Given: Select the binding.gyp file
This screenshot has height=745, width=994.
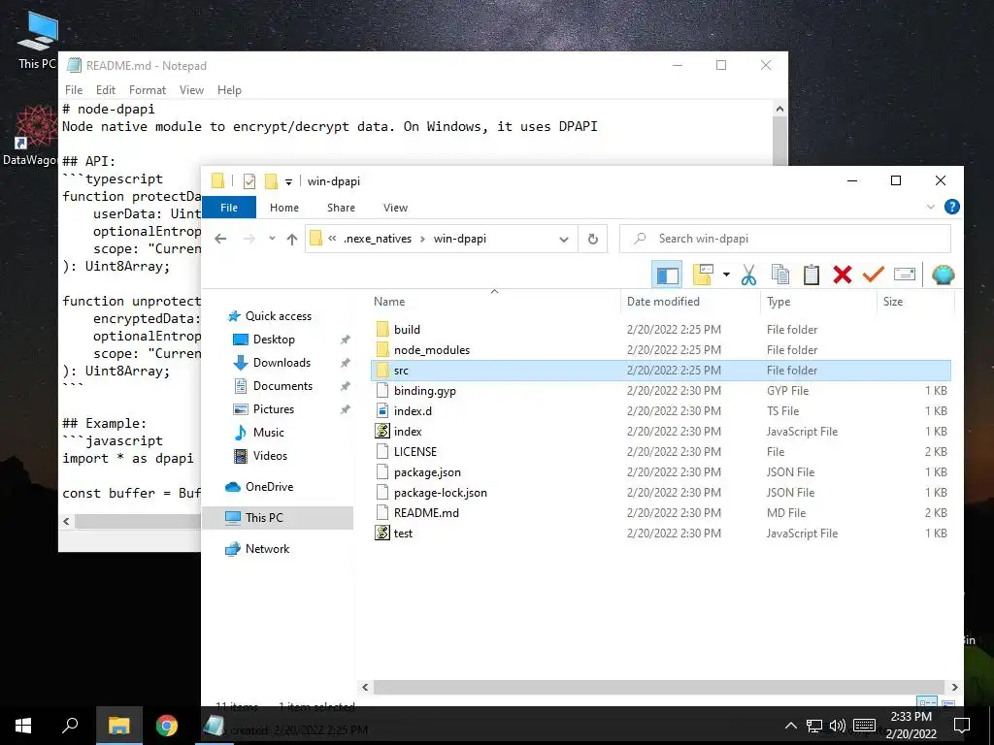Looking at the screenshot, I should tap(660, 390).
